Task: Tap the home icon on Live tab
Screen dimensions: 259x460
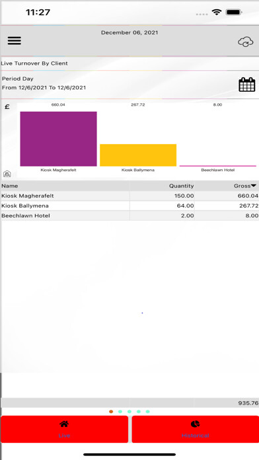Action: pyautogui.click(x=64, y=424)
